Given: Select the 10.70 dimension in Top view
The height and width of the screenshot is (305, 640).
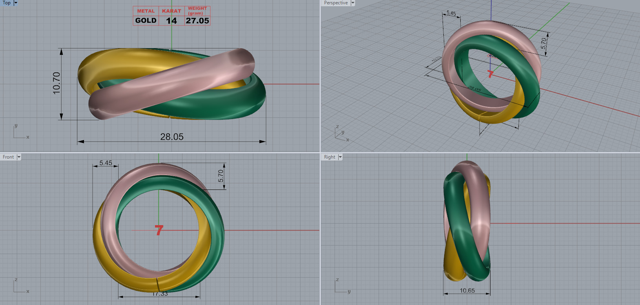Looking at the screenshot, I should click(x=57, y=83).
